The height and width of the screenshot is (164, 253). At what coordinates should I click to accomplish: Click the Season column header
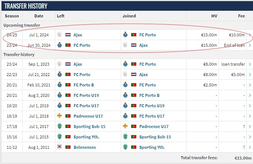(x=12, y=16)
